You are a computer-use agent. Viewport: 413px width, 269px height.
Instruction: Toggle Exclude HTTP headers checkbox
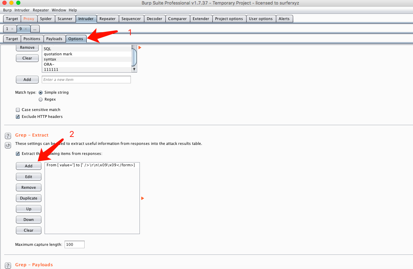18,117
